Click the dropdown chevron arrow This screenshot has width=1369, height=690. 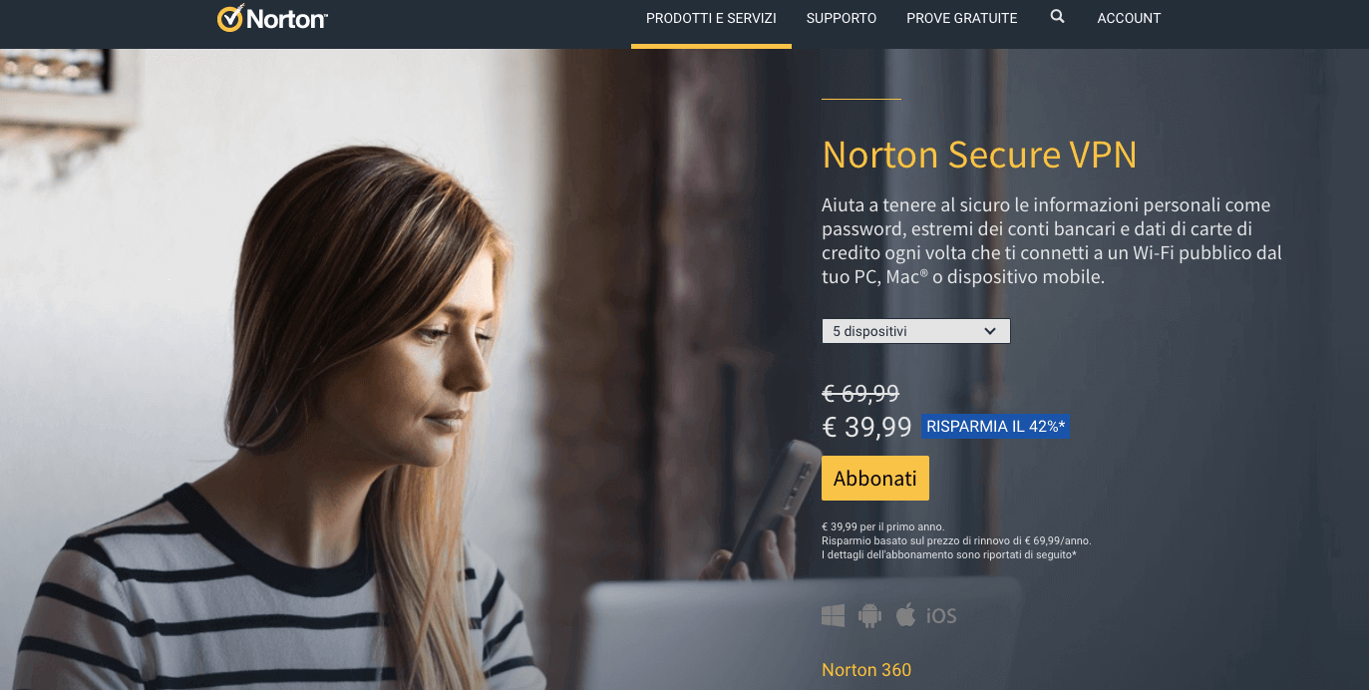pos(990,331)
